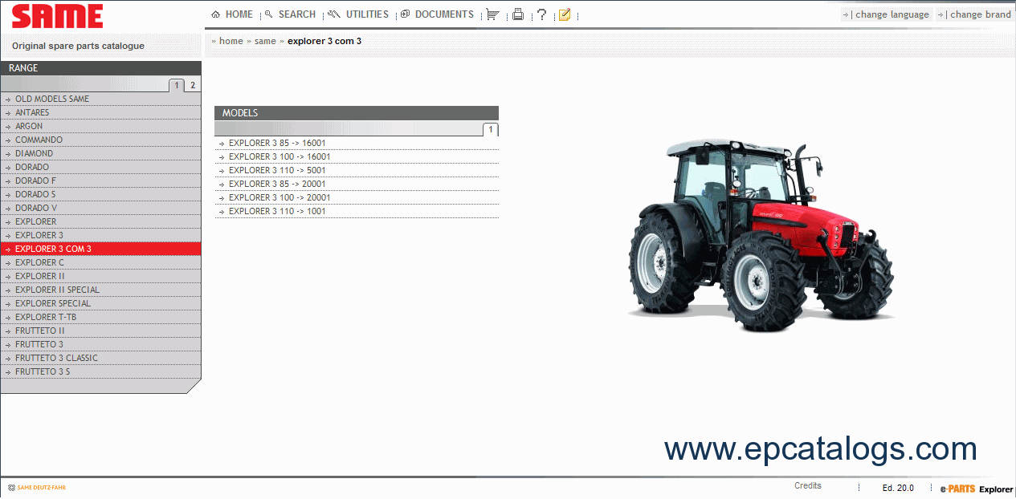Viewport: 1016px width, 499px height.
Task: Select EXPLORER 3 range entry
Action: point(100,235)
